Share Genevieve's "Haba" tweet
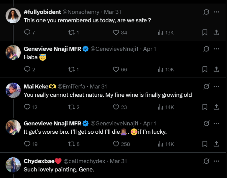The image size is (227, 178). point(216,69)
